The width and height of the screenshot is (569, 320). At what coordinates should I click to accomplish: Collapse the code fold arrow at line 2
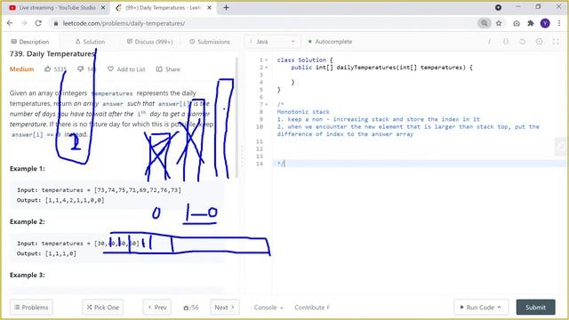(x=267, y=68)
